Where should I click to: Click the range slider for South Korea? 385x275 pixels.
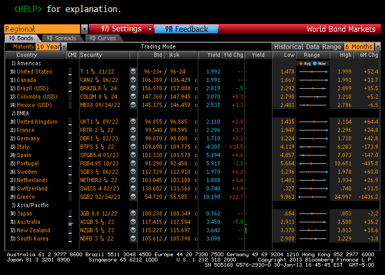pos(313,238)
